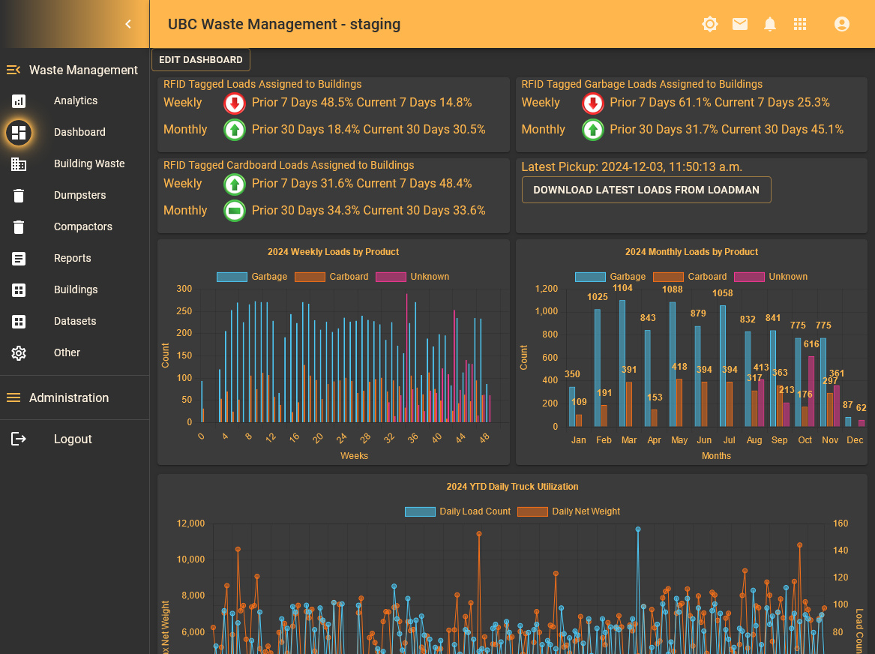Viewport: 875px width, 654px height.
Task: Collapse the sidebar with the left chevron
Action: pyautogui.click(x=127, y=22)
